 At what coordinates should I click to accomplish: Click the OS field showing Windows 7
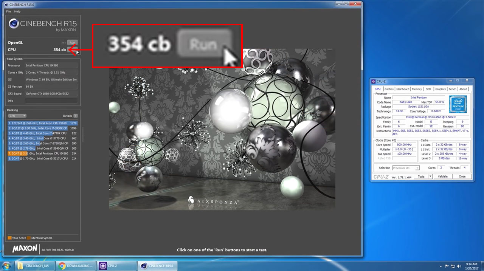pos(51,80)
